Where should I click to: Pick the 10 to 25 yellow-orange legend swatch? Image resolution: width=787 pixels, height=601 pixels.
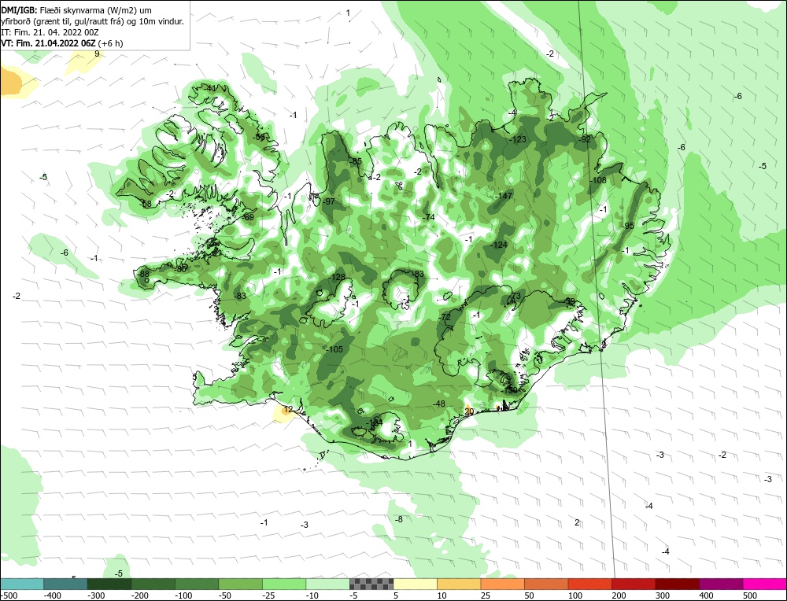[459, 584]
